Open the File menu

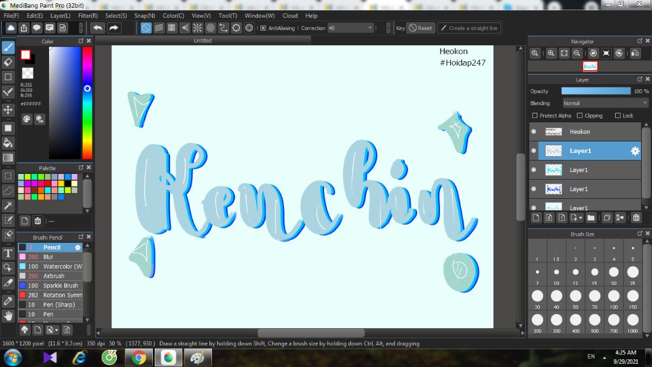click(x=11, y=16)
